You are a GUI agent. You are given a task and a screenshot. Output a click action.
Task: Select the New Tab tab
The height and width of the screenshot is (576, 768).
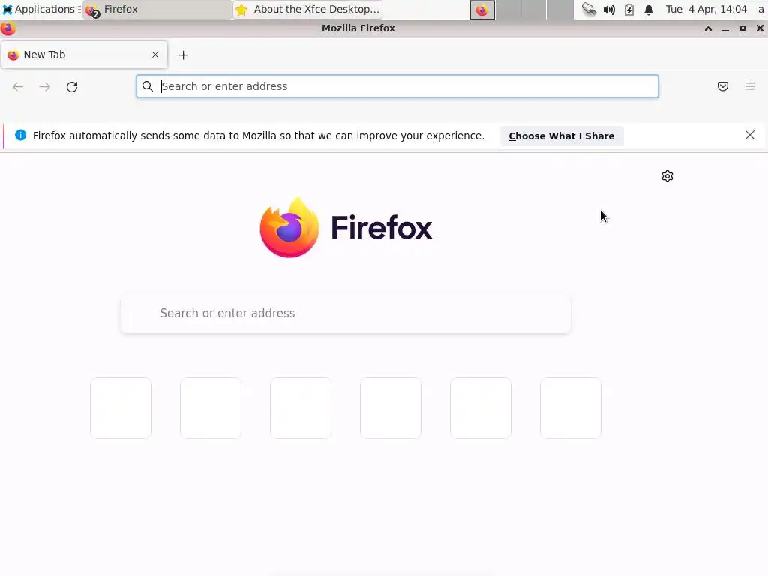[84, 55]
